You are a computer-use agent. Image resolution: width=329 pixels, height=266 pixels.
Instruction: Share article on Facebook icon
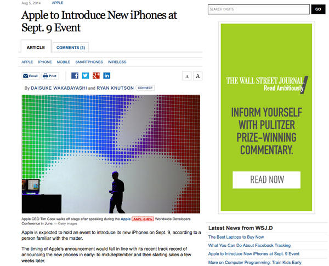(x=75, y=76)
